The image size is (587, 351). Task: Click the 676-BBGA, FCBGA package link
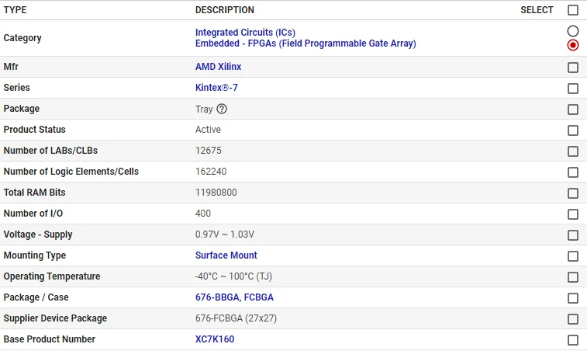click(x=234, y=297)
